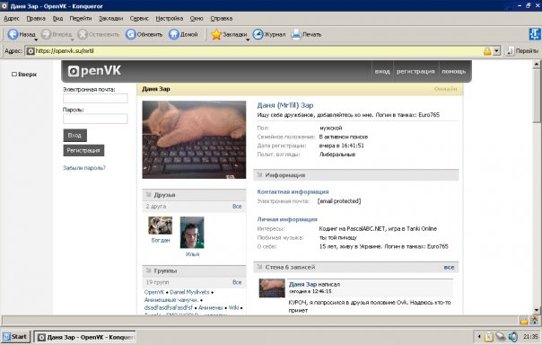Collapse the Группы (Groups) section header
The width and height of the screenshot is (542, 345).
(x=194, y=270)
